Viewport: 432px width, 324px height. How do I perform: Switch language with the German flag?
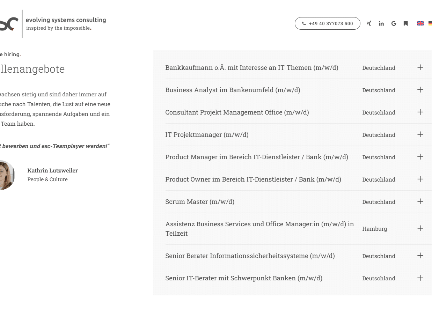click(x=430, y=23)
